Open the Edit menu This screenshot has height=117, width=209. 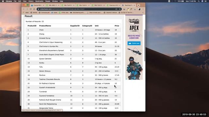tap(20, 1)
